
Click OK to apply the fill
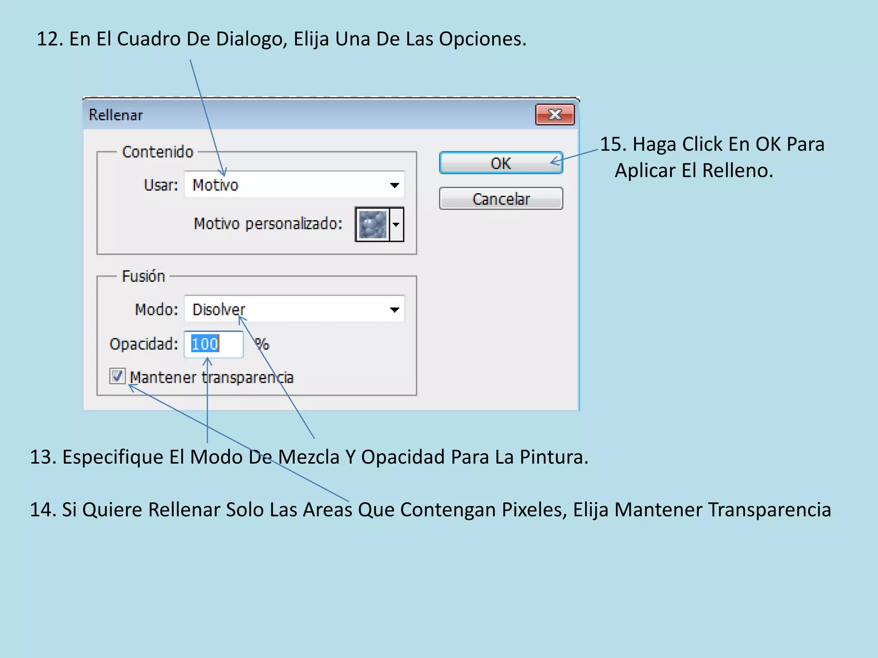click(501, 163)
